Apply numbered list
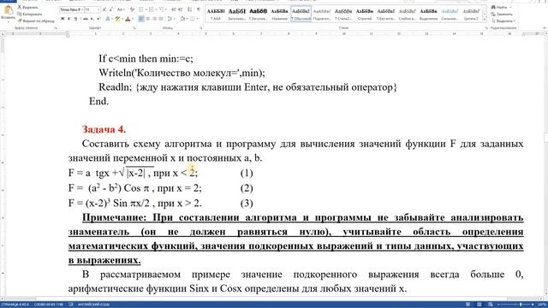Screen dimensions: 548x308 click(152, 9)
